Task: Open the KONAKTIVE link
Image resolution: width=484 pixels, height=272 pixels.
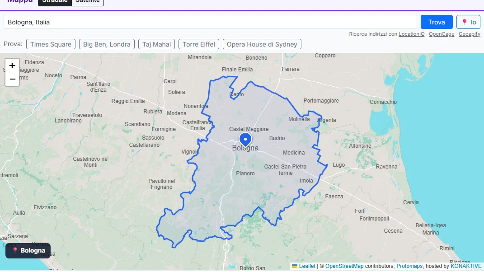Action: [466, 266]
